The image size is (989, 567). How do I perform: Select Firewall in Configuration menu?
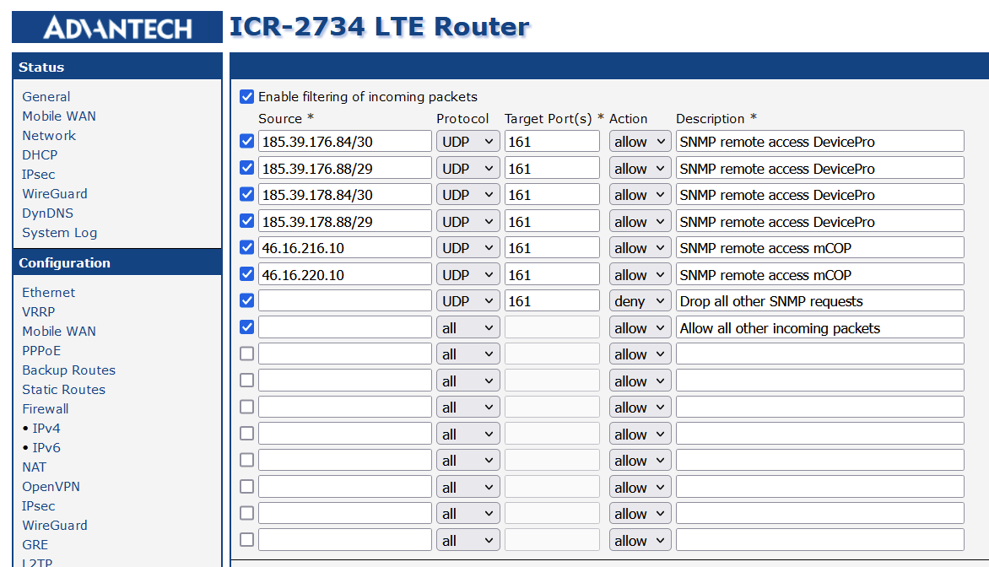click(46, 408)
